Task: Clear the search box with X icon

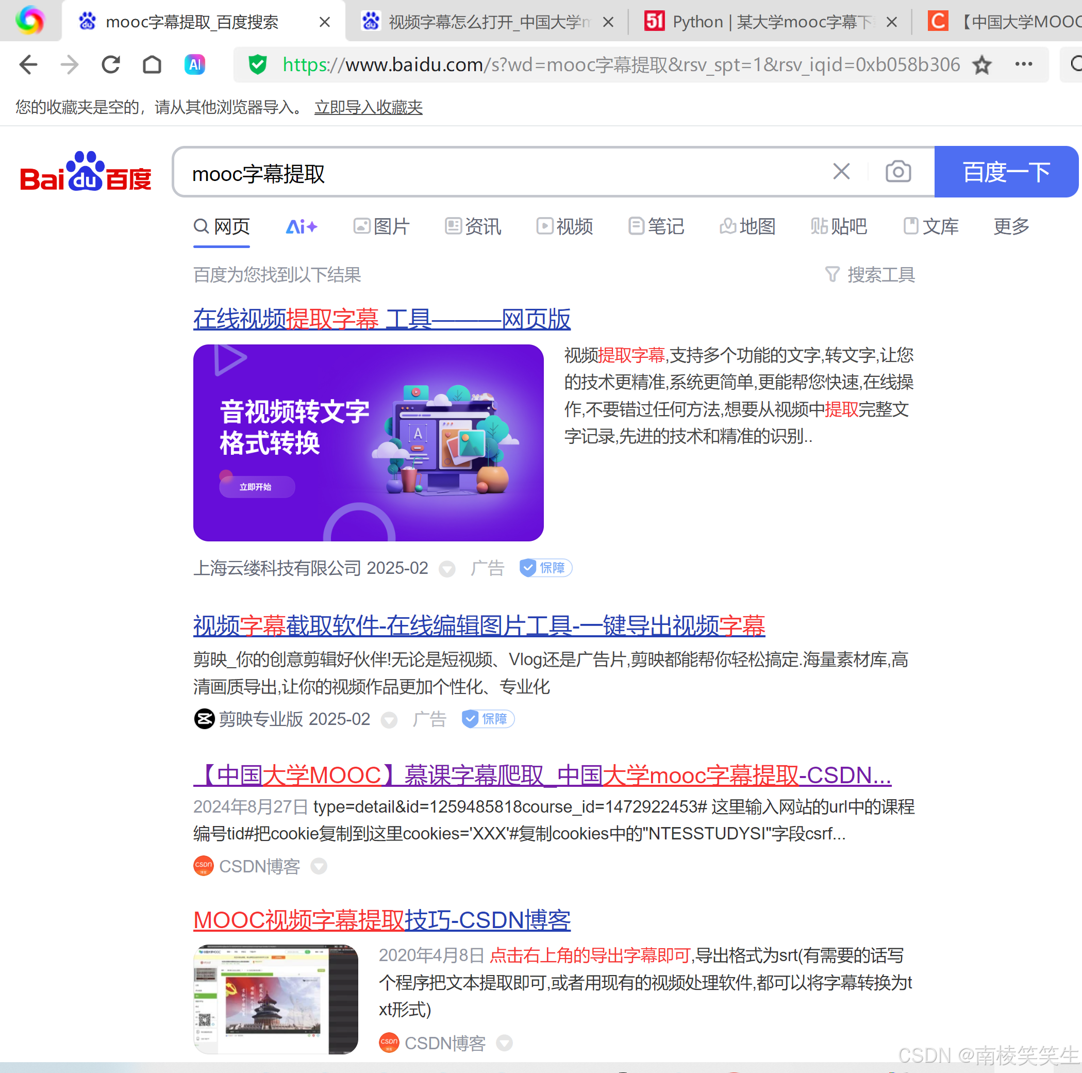Action: [x=841, y=172]
